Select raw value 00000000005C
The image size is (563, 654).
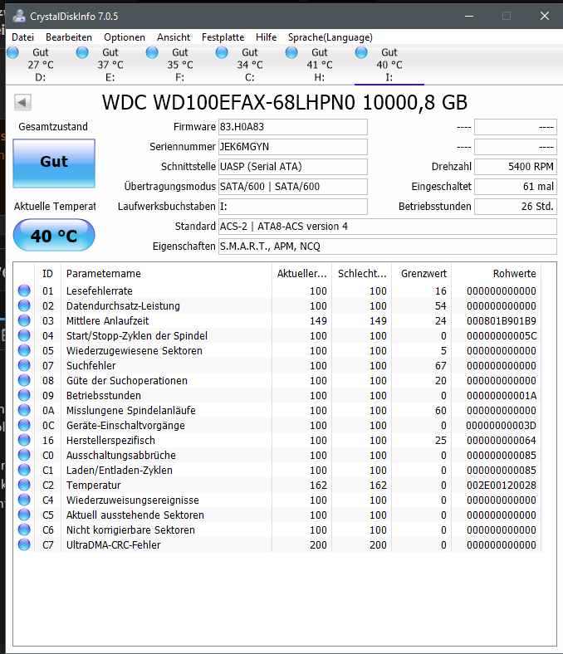tap(502, 336)
